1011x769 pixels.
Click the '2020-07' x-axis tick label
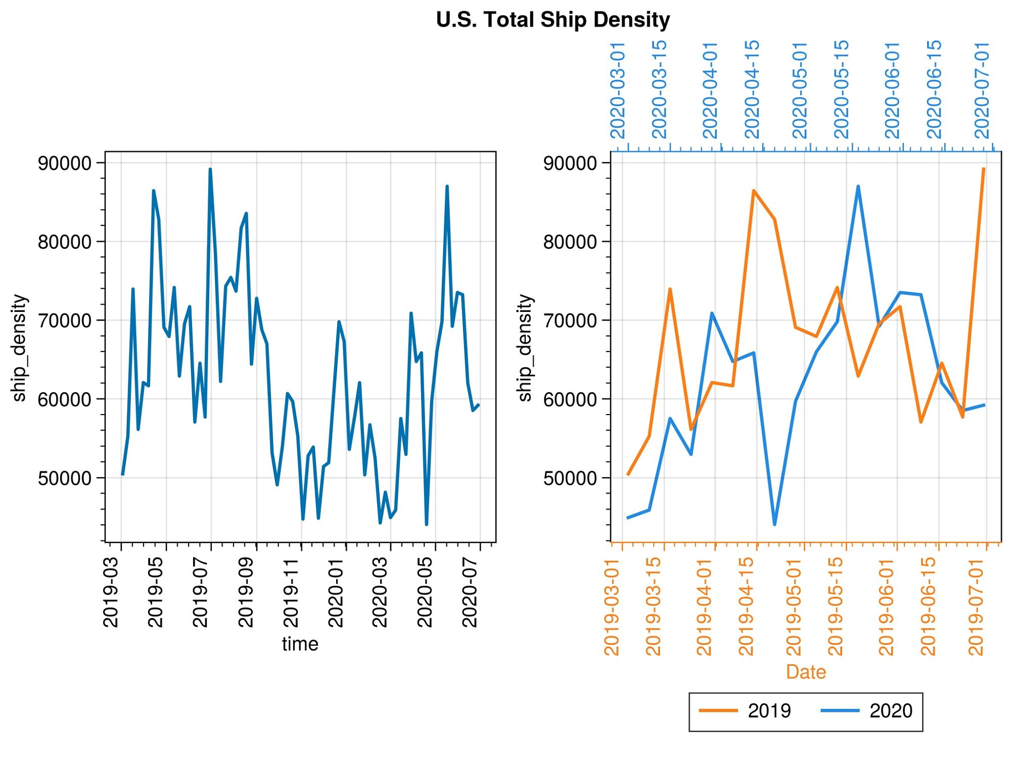(x=470, y=592)
